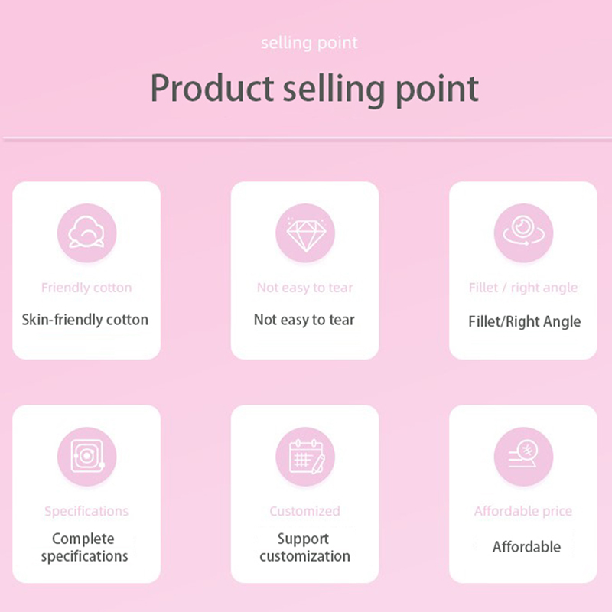This screenshot has width=612, height=612.
Task: Click the calendar customization icon
Action: point(304,457)
